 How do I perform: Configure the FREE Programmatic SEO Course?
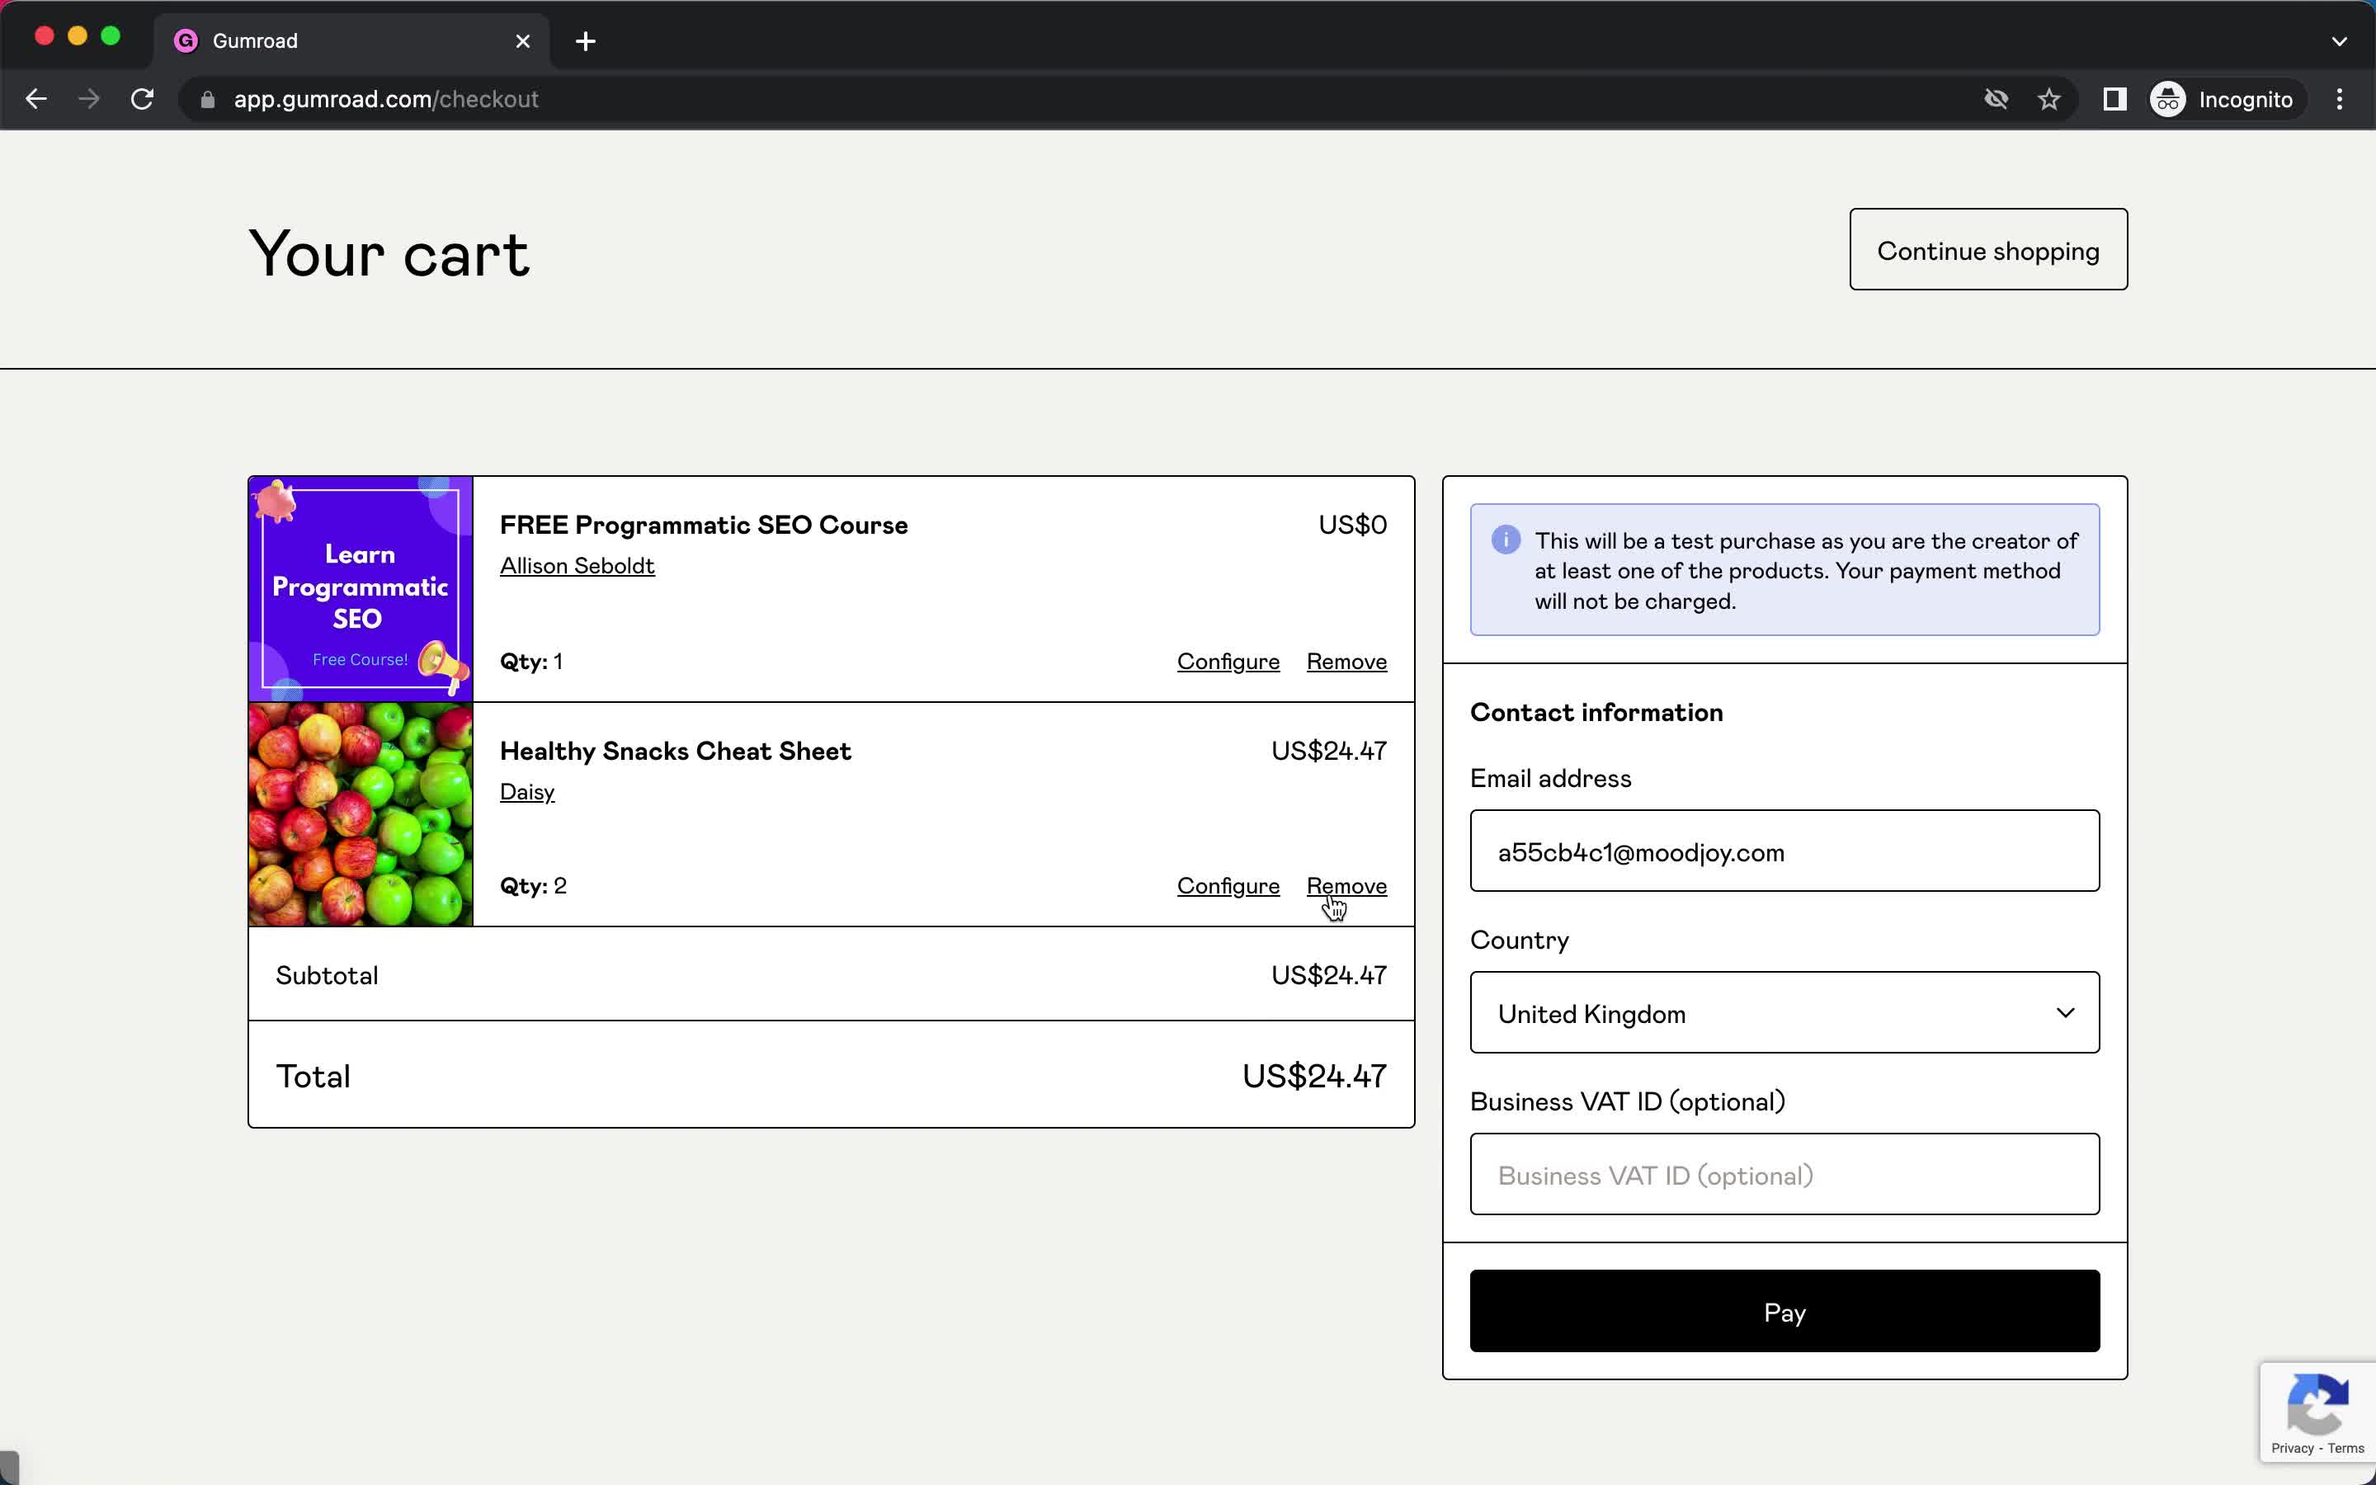tap(1228, 662)
